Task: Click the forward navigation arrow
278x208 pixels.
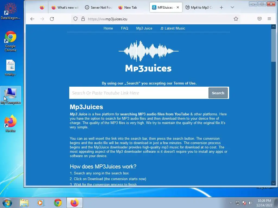Action: [42, 19]
